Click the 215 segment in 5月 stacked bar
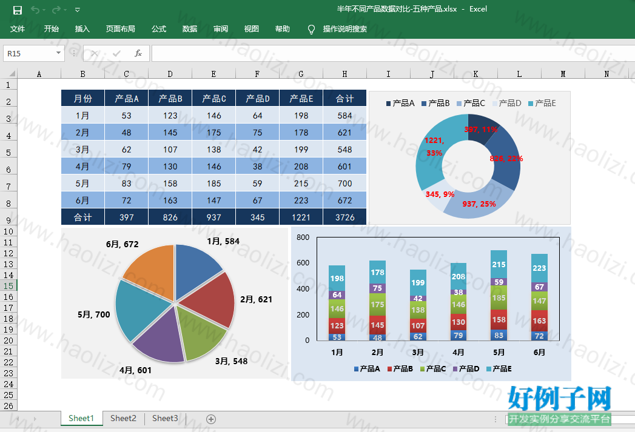The width and height of the screenshot is (635, 432). tap(499, 264)
